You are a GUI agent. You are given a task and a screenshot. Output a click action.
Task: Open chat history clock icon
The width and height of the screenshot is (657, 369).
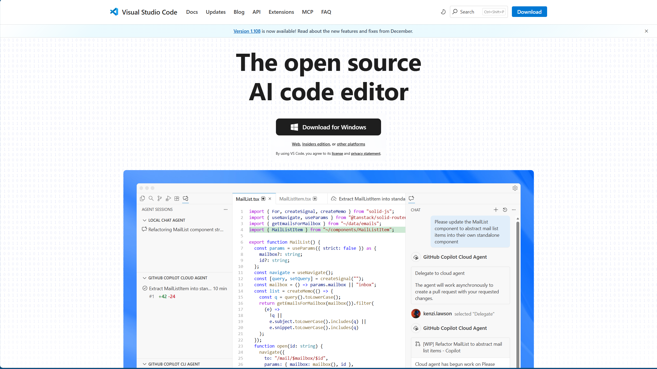click(x=505, y=210)
